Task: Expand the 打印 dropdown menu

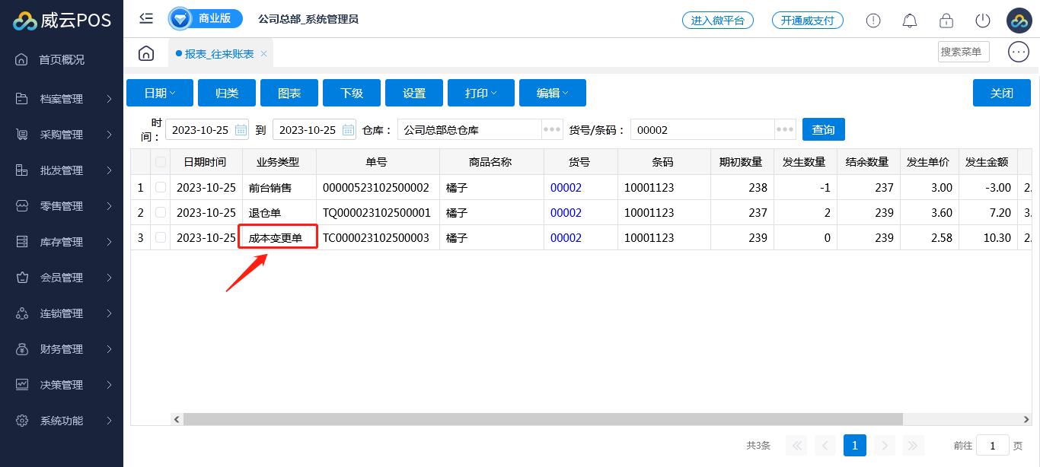Action: pyautogui.click(x=480, y=93)
